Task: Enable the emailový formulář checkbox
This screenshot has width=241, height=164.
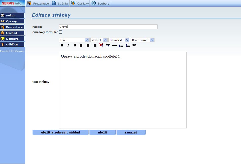Action: 61,32
